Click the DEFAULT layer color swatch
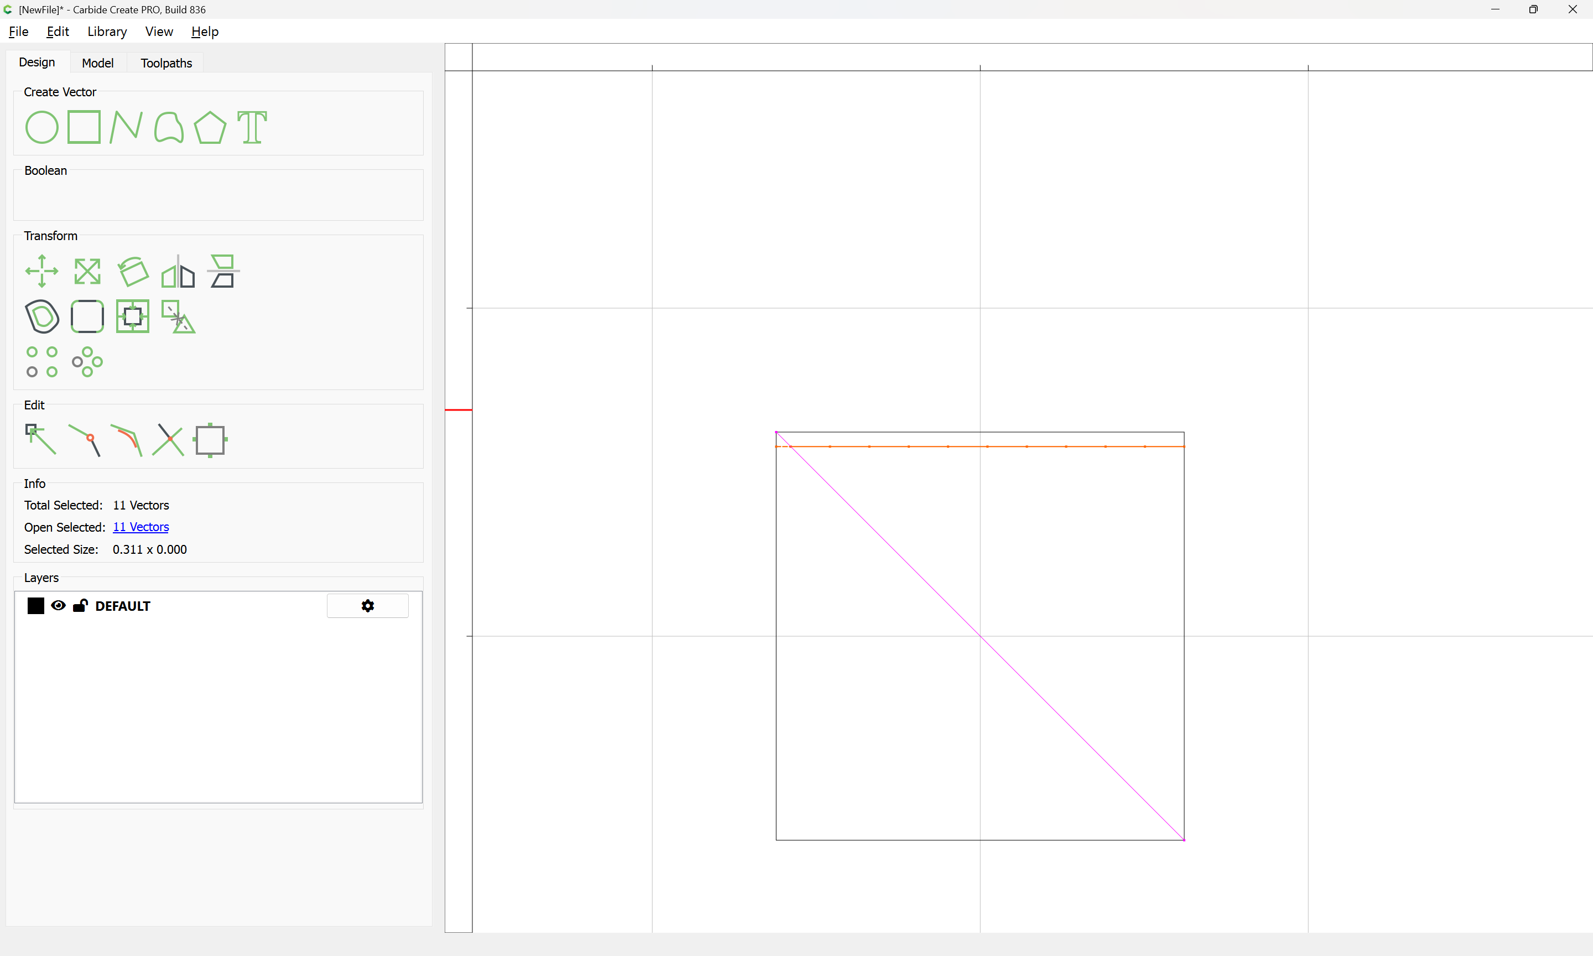Screen dimensions: 1593x956 36,606
